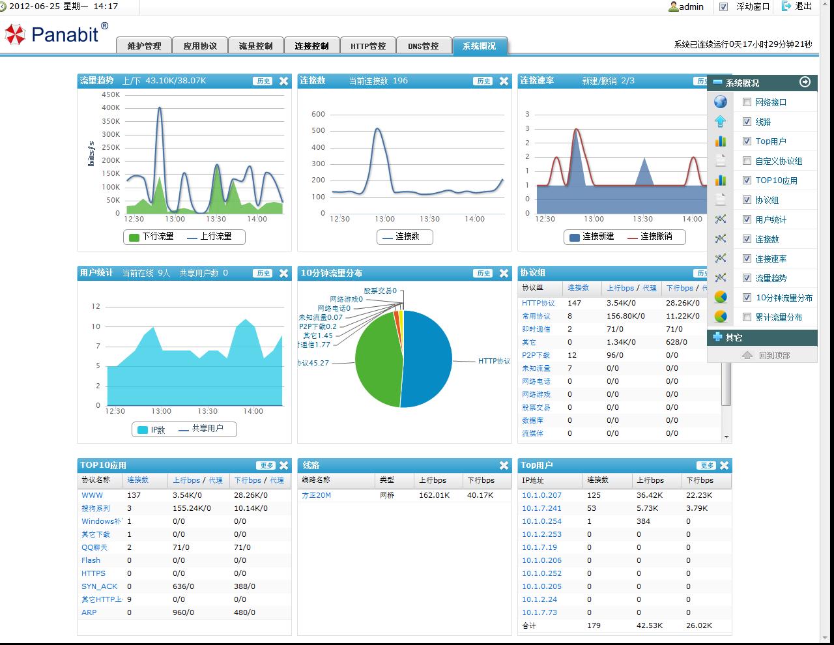Click the circled arrow icon on 系统概况 sidebar header

[805, 82]
